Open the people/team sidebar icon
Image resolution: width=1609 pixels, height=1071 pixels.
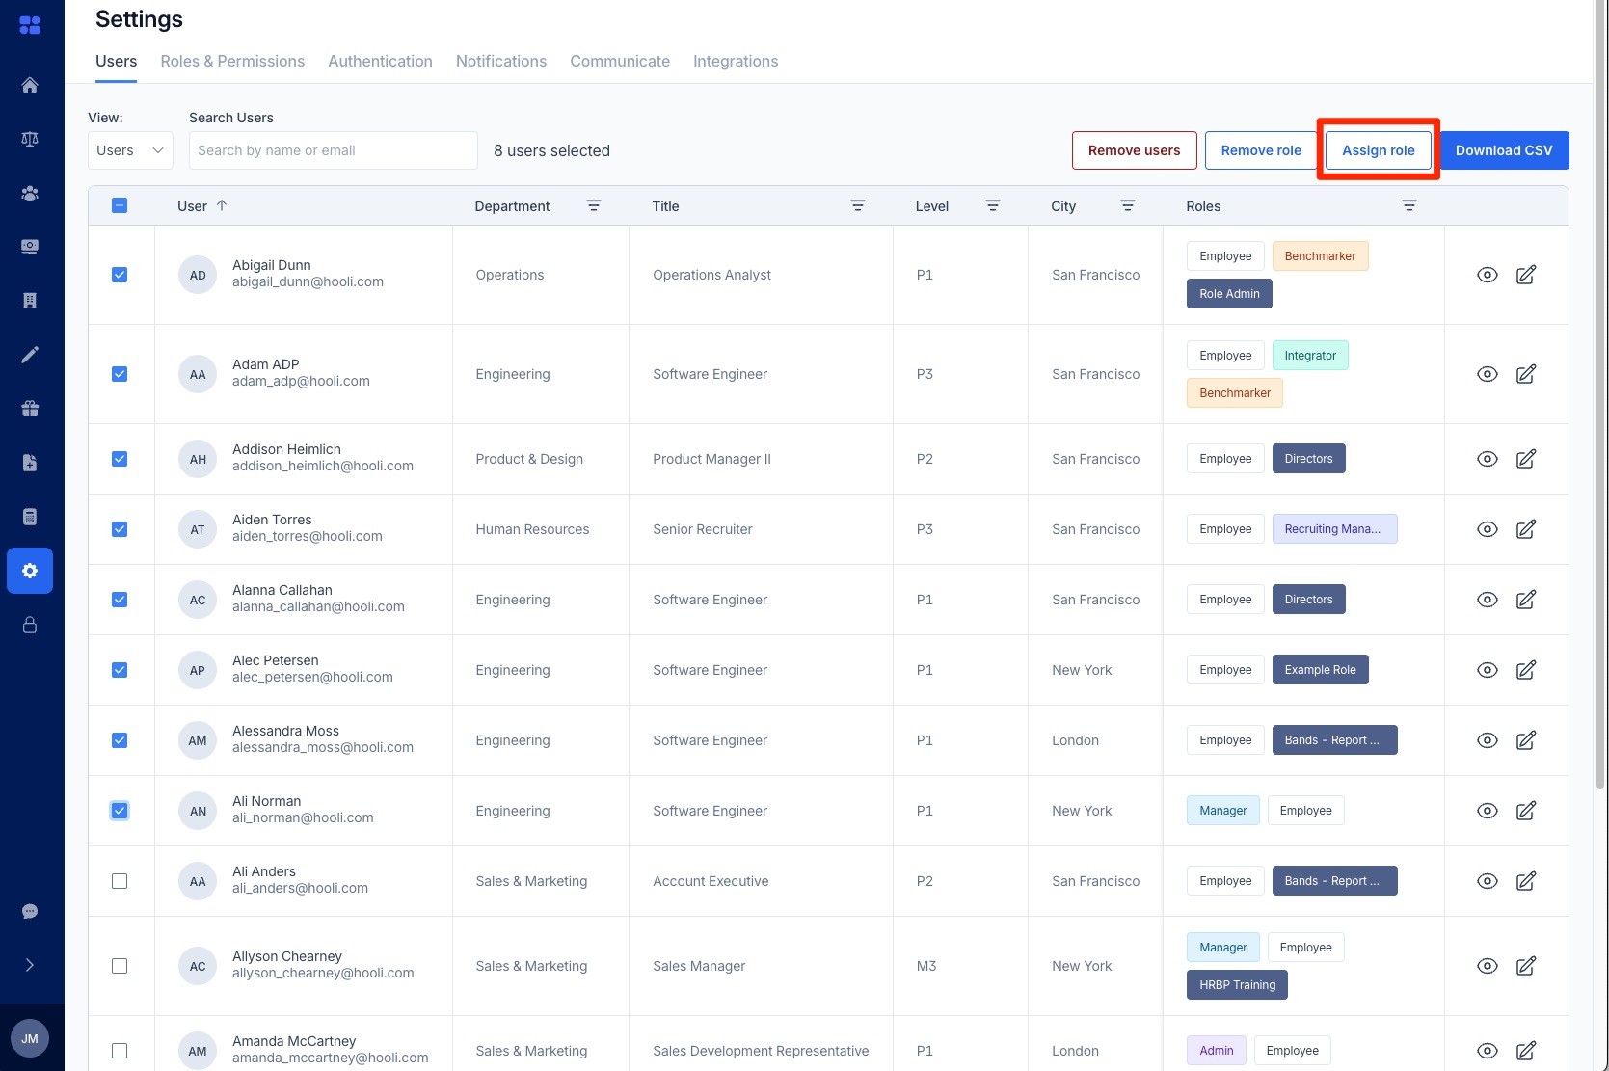(30, 193)
